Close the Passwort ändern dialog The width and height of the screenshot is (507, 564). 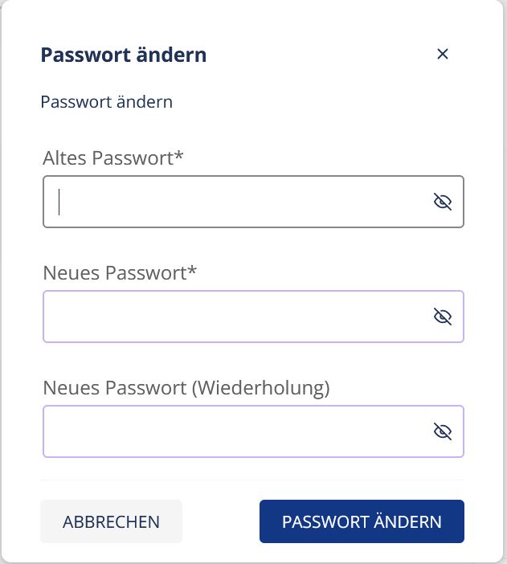point(442,55)
